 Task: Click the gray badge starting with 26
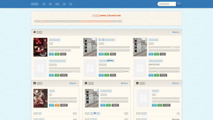115,105
